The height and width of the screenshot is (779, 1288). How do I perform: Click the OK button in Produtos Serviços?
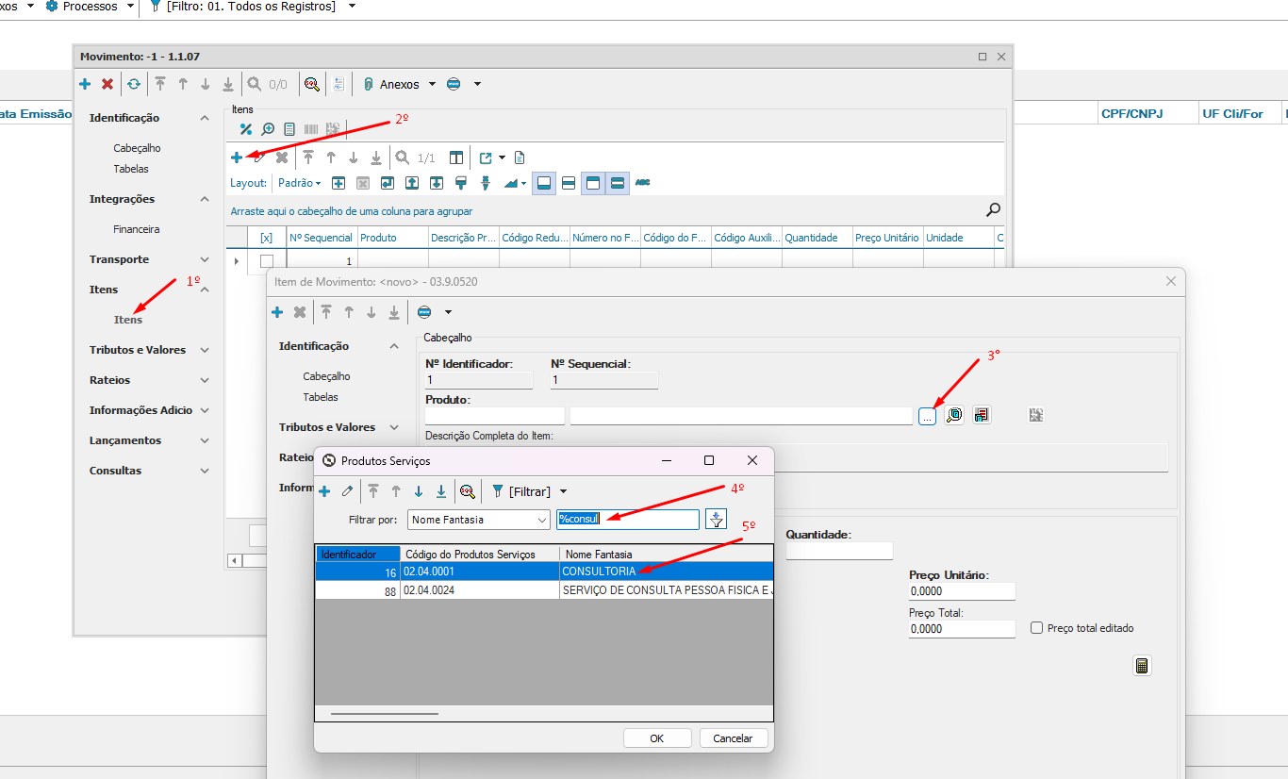(657, 738)
